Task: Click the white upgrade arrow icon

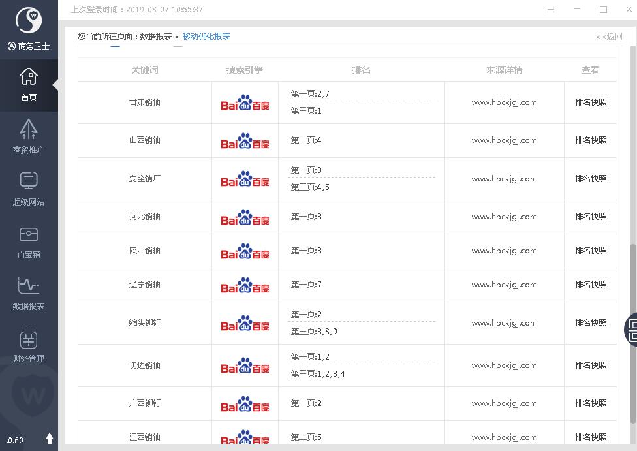Action: 50,439
